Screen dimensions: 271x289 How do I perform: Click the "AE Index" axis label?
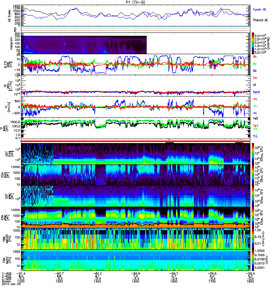coord(9,16)
